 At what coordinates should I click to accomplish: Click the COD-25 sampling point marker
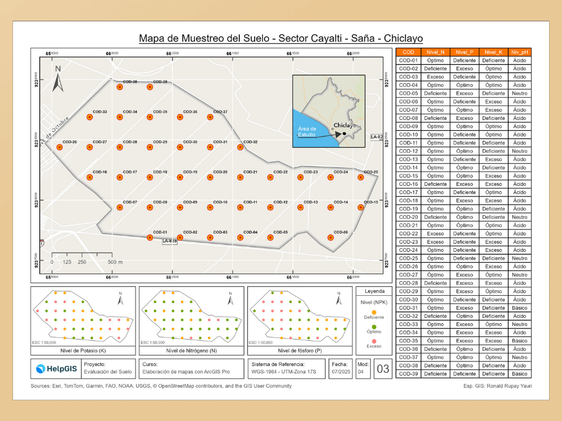point(361,177)
